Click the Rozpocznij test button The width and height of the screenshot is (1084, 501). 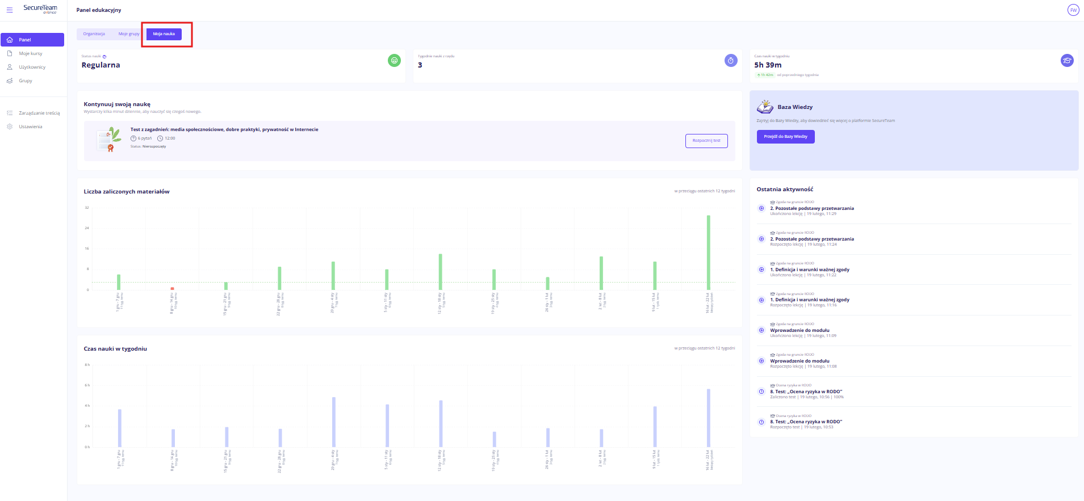(x=706, y=141)
